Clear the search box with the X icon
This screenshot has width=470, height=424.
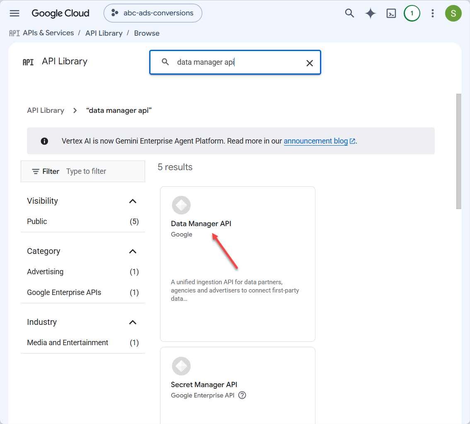point(310,63)
